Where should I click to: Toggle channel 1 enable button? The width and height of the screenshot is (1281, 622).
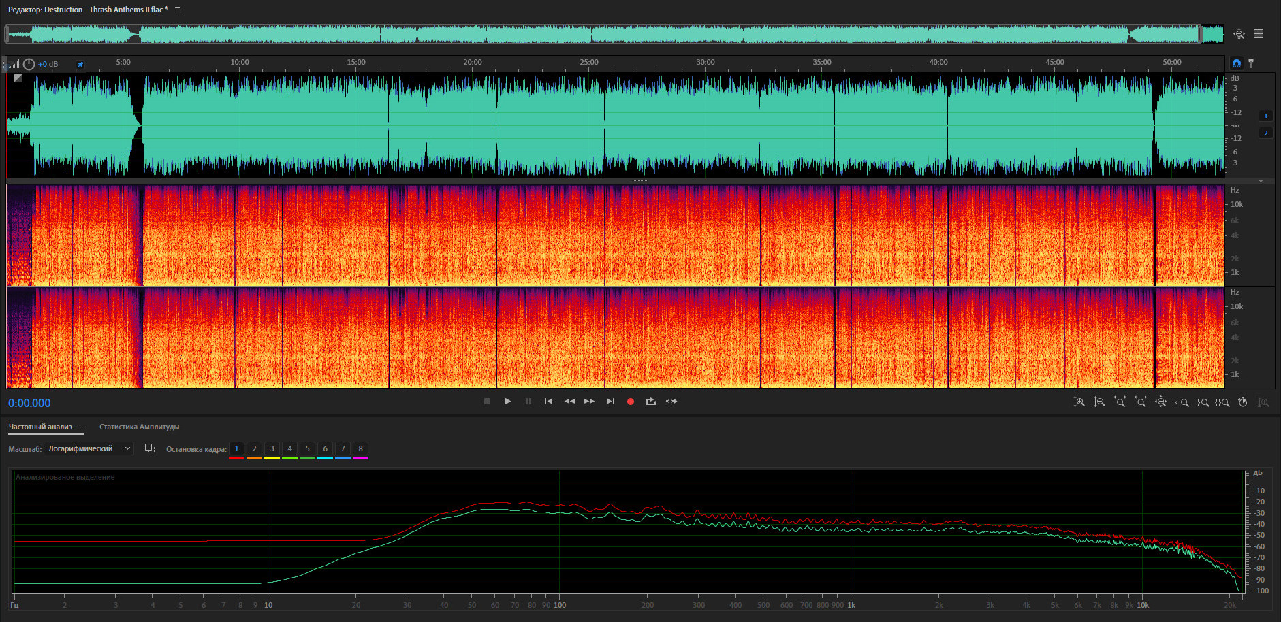click(x=1265, y=116)
